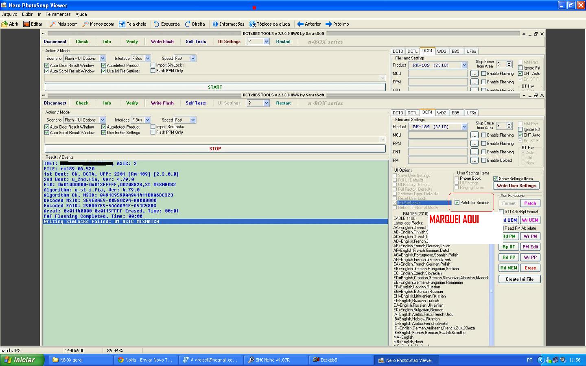Open the Speed Fast dropdown
Image resolution: width=586 pixels, height=366 pixels.
point(193,120)
